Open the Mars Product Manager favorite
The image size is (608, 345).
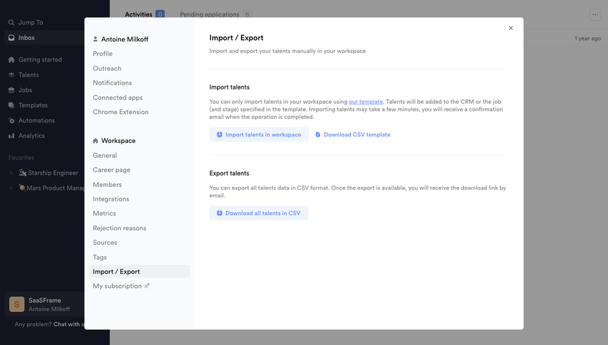click(52, 188)
